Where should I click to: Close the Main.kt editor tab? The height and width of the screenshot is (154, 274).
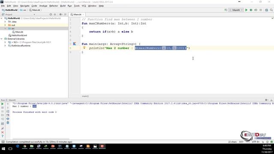(83, 15)
